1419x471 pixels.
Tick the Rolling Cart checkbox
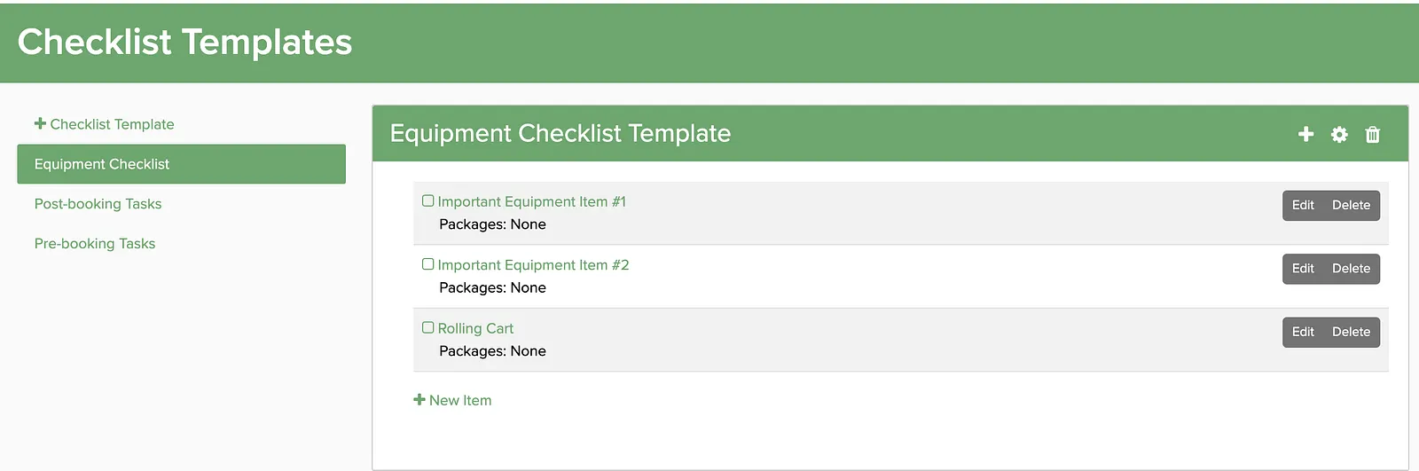click(x=427, y=327)
